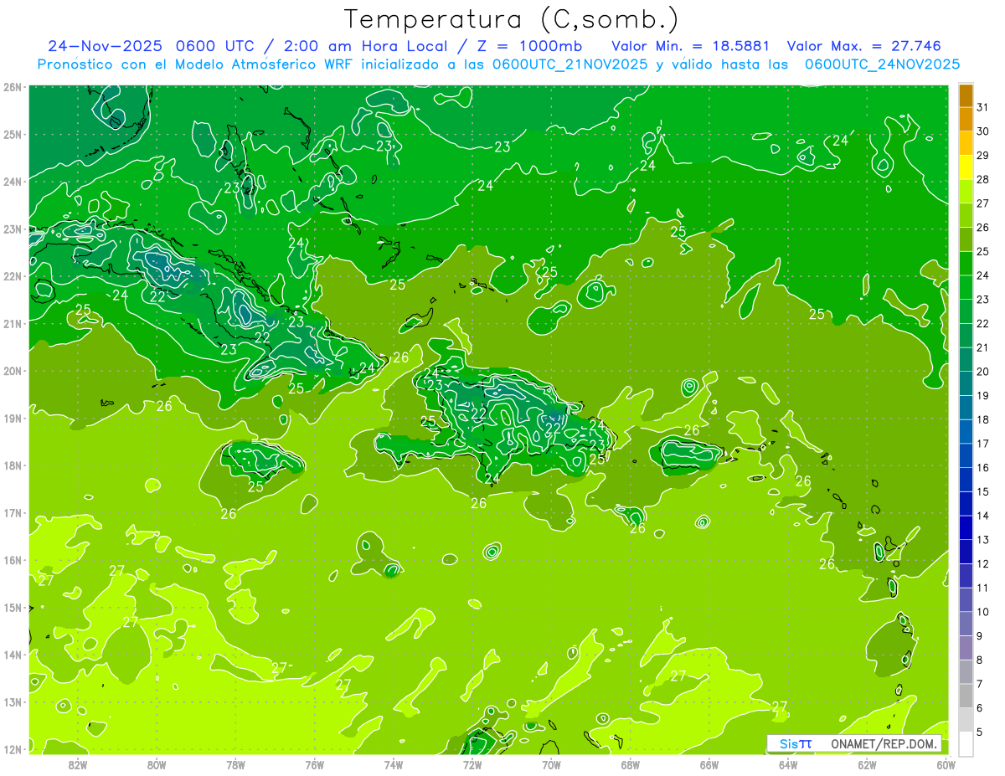Click the '72W' longitude axis label
This screenshot has height=776, width=1005.
(472, 764)
